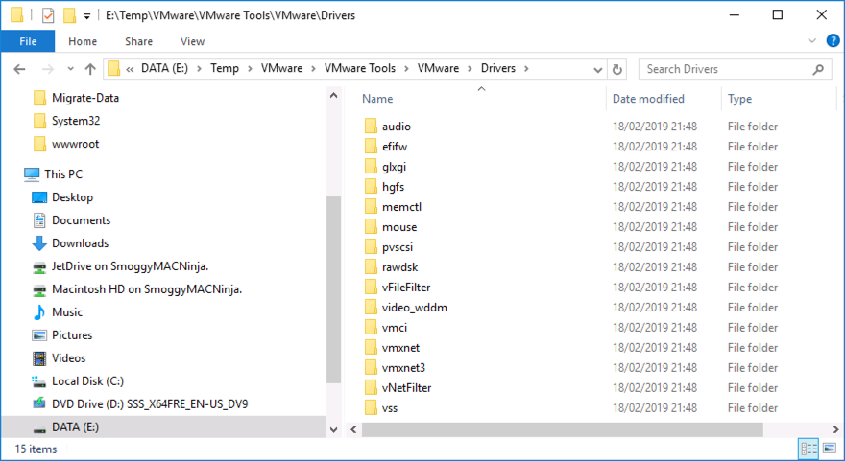Click Drivers in the address breadcrumb

498,68
